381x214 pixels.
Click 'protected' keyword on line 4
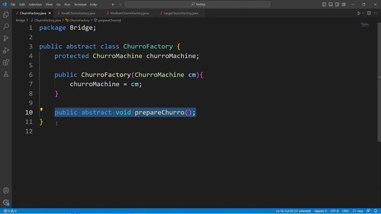71,56
